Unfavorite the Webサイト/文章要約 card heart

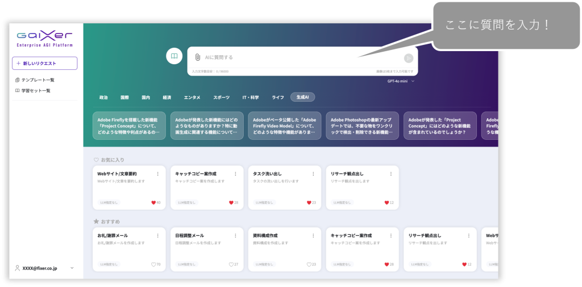coord(153,202)
